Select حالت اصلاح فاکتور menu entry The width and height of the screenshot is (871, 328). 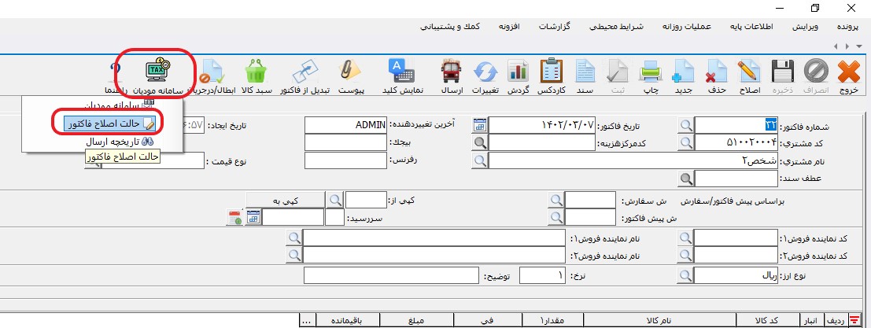point(105,123)
